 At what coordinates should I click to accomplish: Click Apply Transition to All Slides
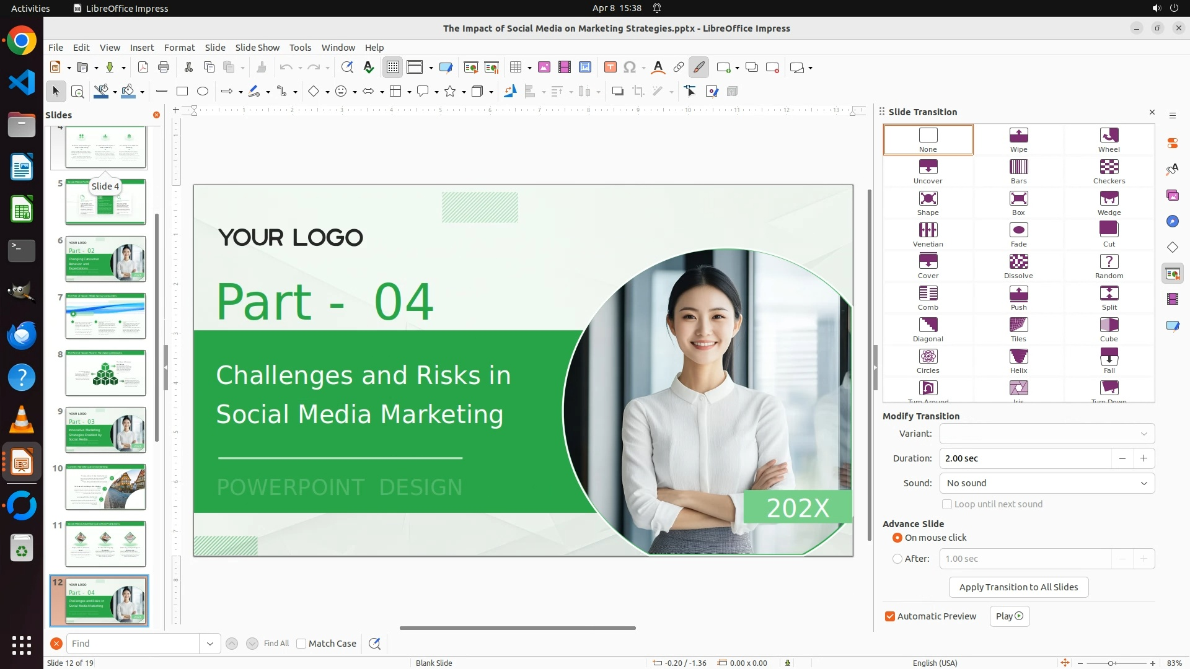(x=1018, y=587)
